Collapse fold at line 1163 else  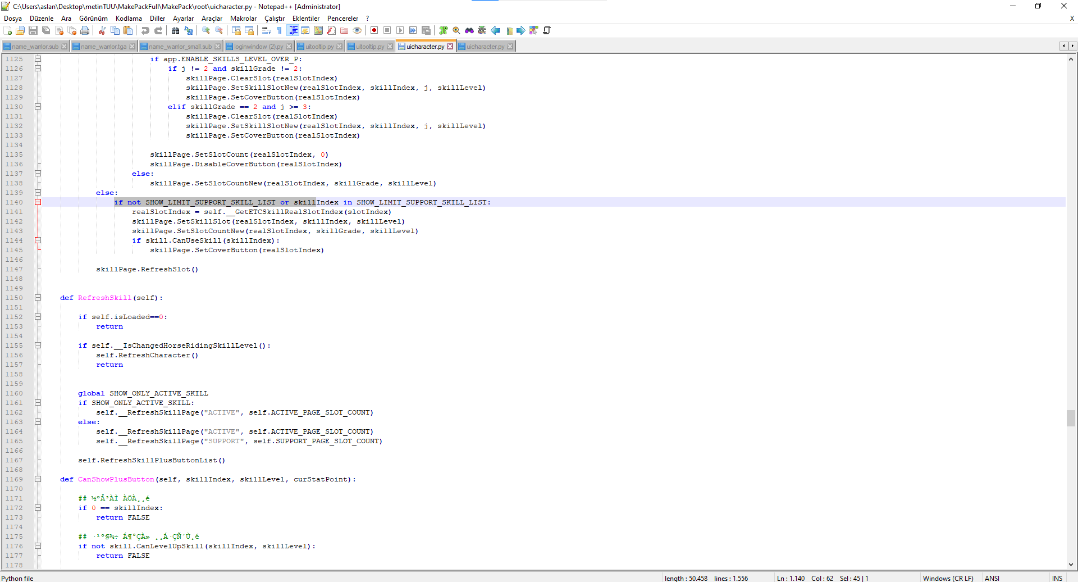pos(38,422)
